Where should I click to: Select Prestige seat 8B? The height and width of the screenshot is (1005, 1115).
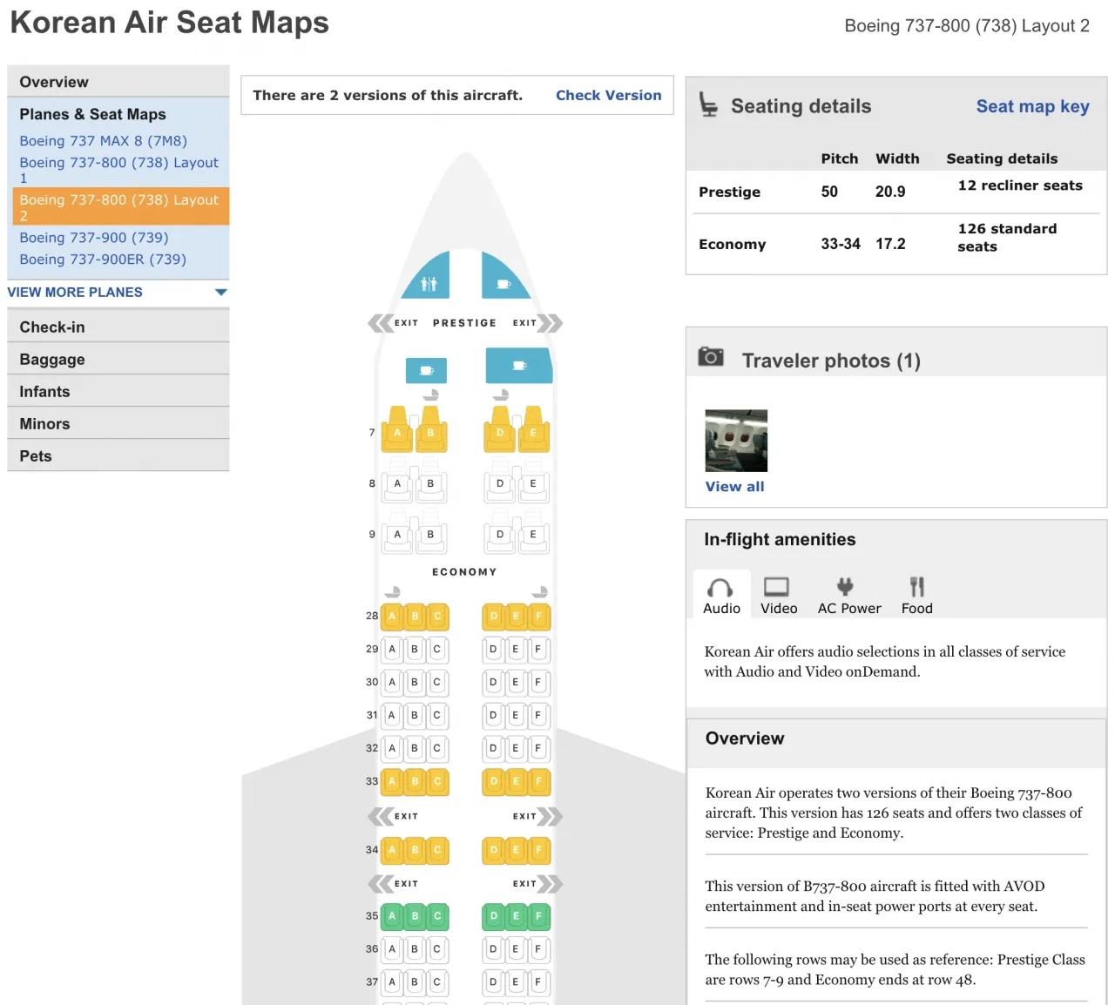point(430,483)
